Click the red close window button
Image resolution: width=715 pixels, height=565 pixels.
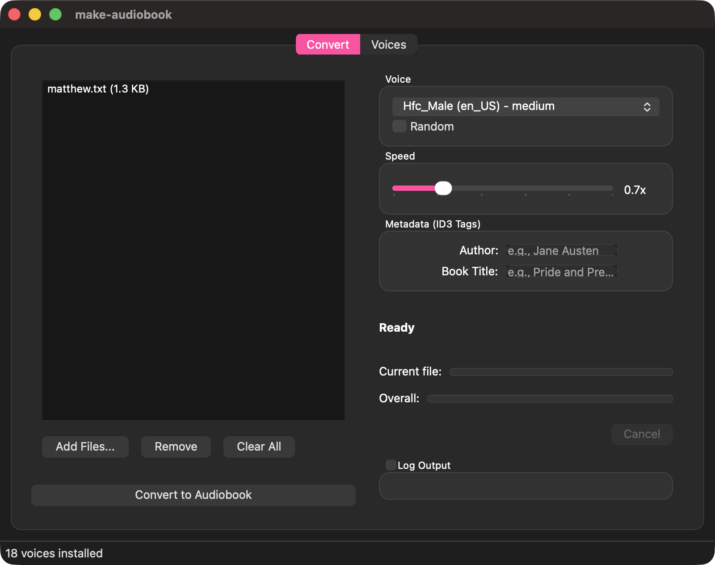coord(15,14)
